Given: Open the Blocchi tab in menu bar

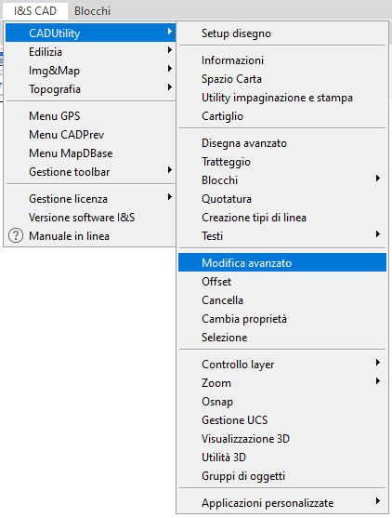Looking at the screenshot, I should (92, 11).
